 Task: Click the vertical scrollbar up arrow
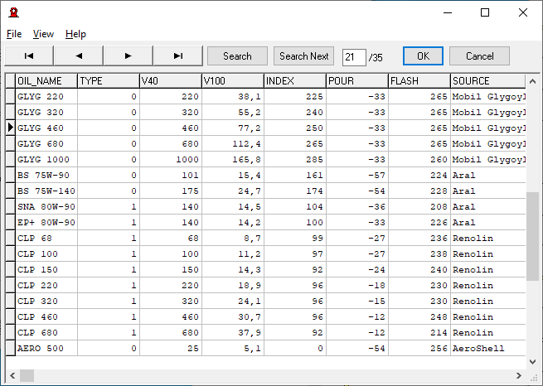click(x=533, y=80)
